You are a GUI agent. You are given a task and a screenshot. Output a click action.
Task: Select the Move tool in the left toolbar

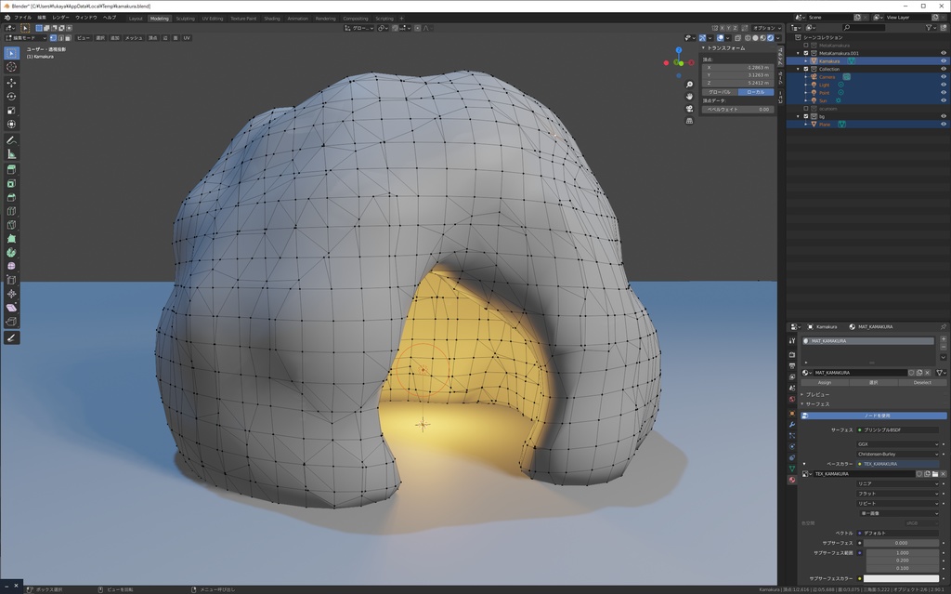10,83
